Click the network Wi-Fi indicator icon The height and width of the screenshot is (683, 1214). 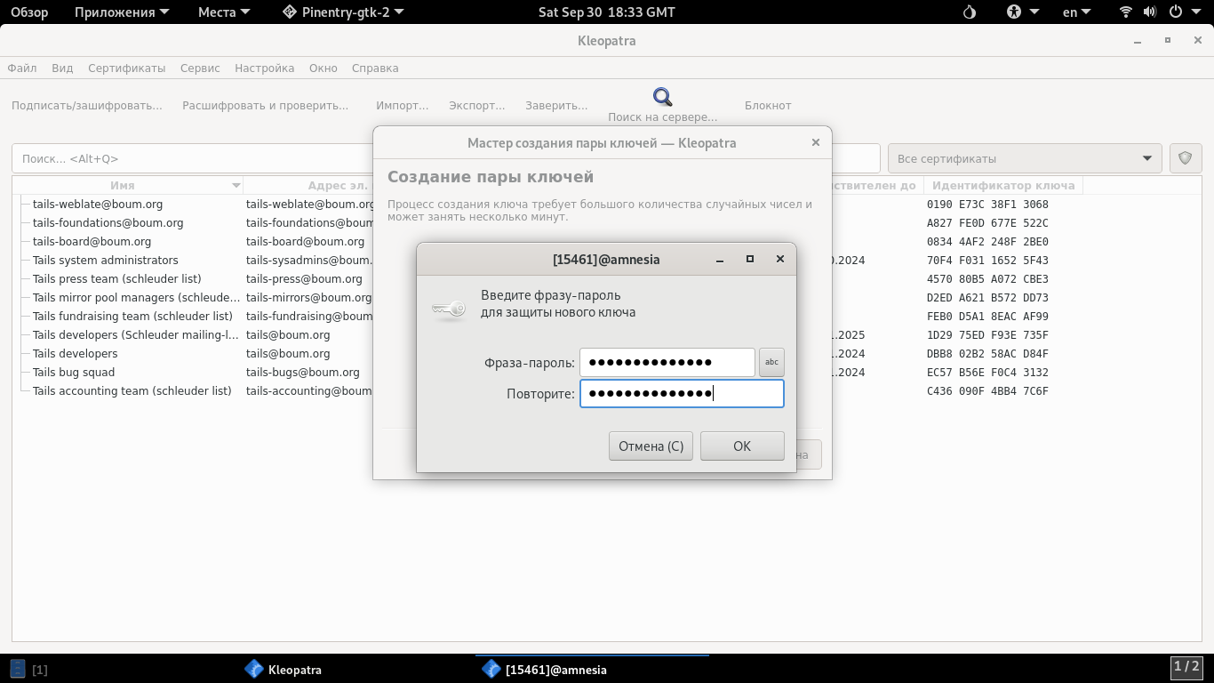pyautogui.click(x=1126, y=12)
